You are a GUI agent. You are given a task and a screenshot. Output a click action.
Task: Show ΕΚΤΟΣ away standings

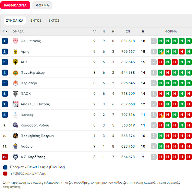tap(54, 21)
